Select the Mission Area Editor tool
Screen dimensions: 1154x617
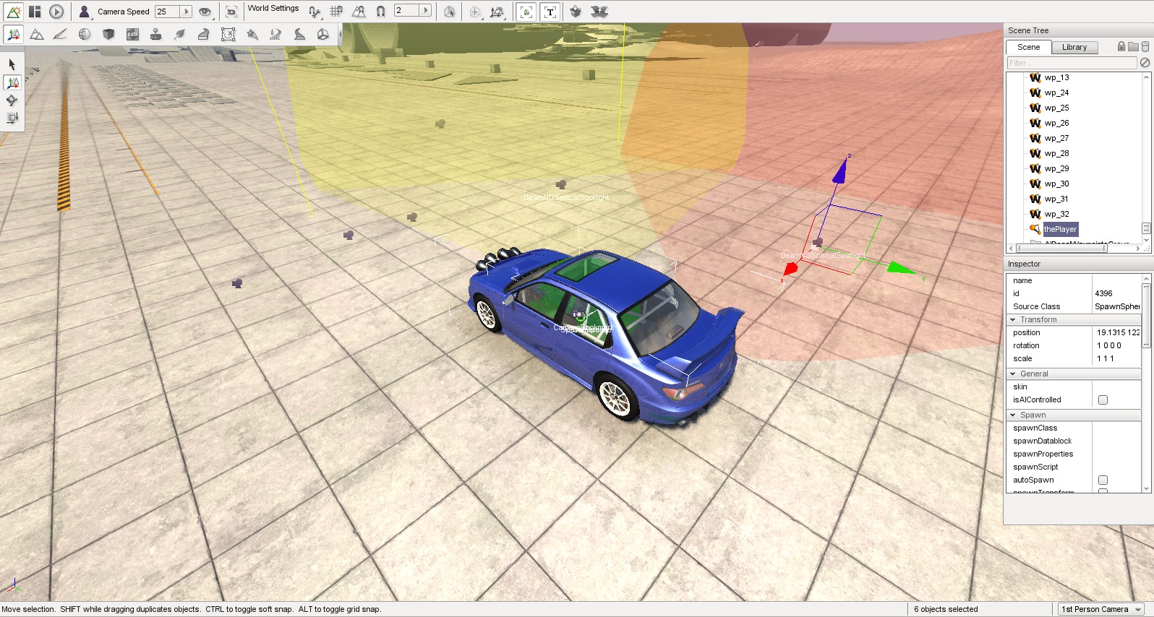[228, 34]
